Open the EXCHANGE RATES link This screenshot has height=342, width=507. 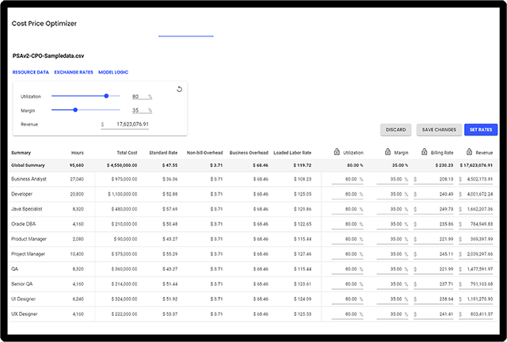click(x=74, y=72)
